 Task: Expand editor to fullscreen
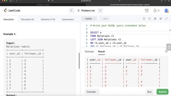click(166, 19)
